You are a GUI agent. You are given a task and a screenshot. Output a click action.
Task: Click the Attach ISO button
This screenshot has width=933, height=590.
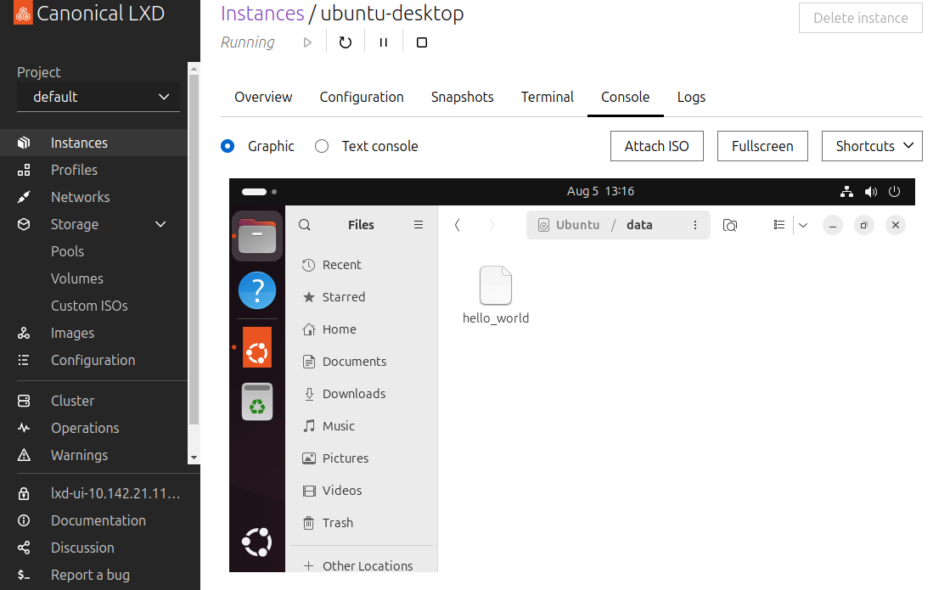656,146
